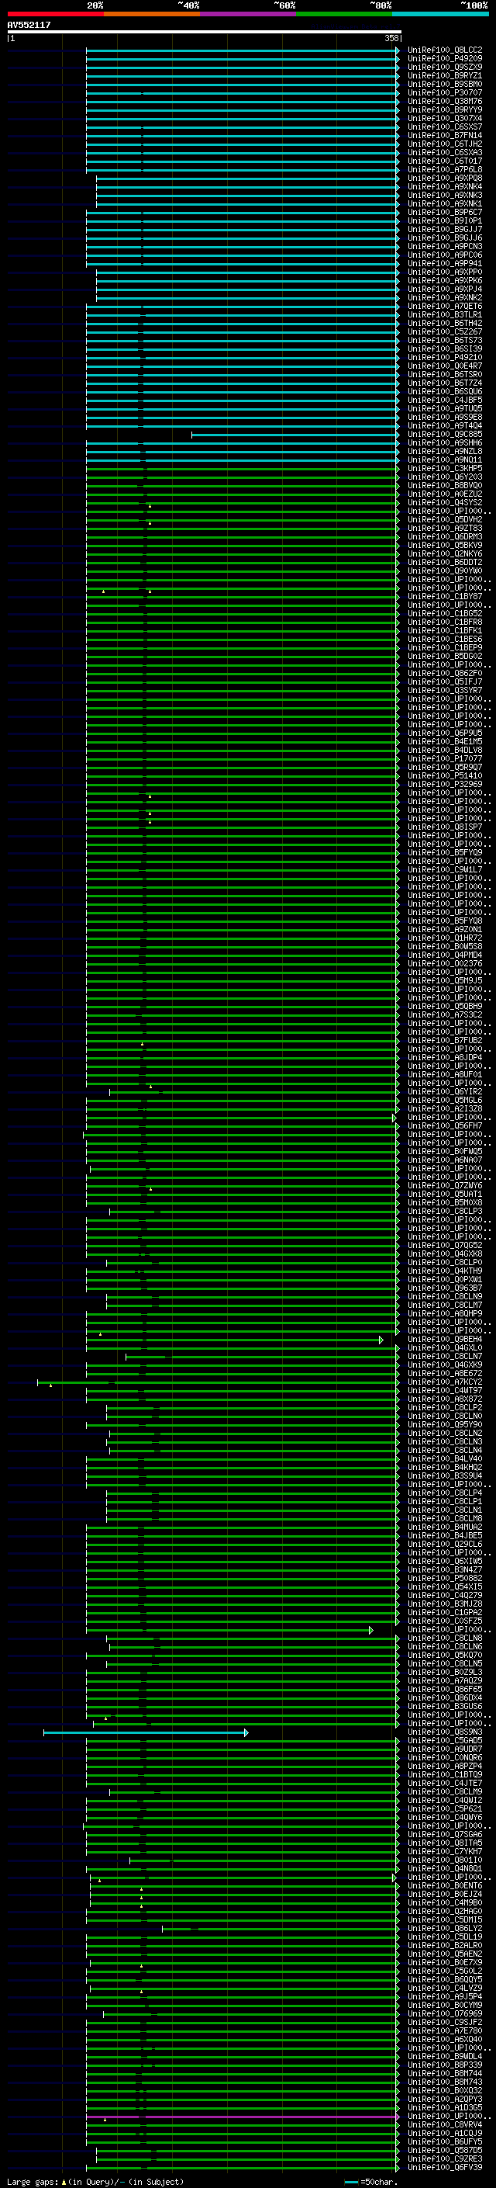Open hit UniRef100_P30707

click(445, 92)
